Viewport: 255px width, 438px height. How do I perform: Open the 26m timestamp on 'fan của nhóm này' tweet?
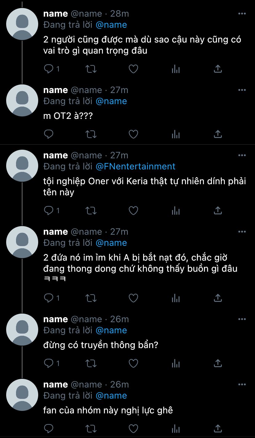pyautogui.click(x=119, y=384)
